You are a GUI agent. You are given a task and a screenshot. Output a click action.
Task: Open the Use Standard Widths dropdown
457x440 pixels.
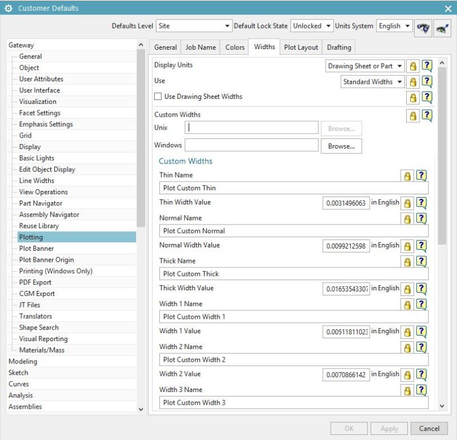(x=372, y=82)
